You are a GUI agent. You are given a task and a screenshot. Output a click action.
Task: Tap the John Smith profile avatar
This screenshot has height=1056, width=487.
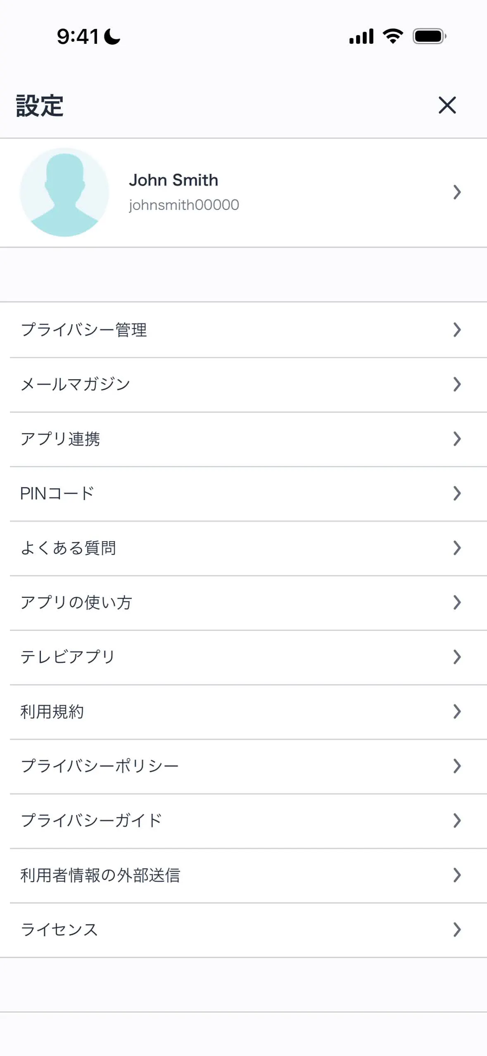[64, 192]
